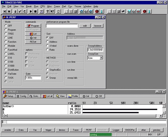Select Program mode radio button
This screenshot has height=137, width=168.
tap(6, 30)
